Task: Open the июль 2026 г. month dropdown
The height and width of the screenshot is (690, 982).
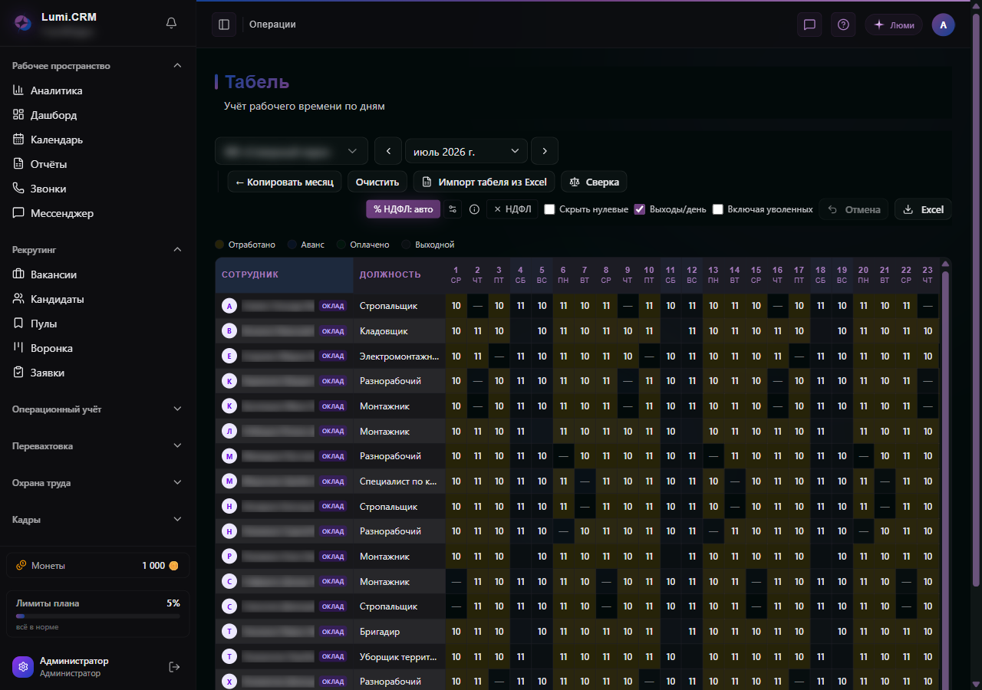Action: 466,151
